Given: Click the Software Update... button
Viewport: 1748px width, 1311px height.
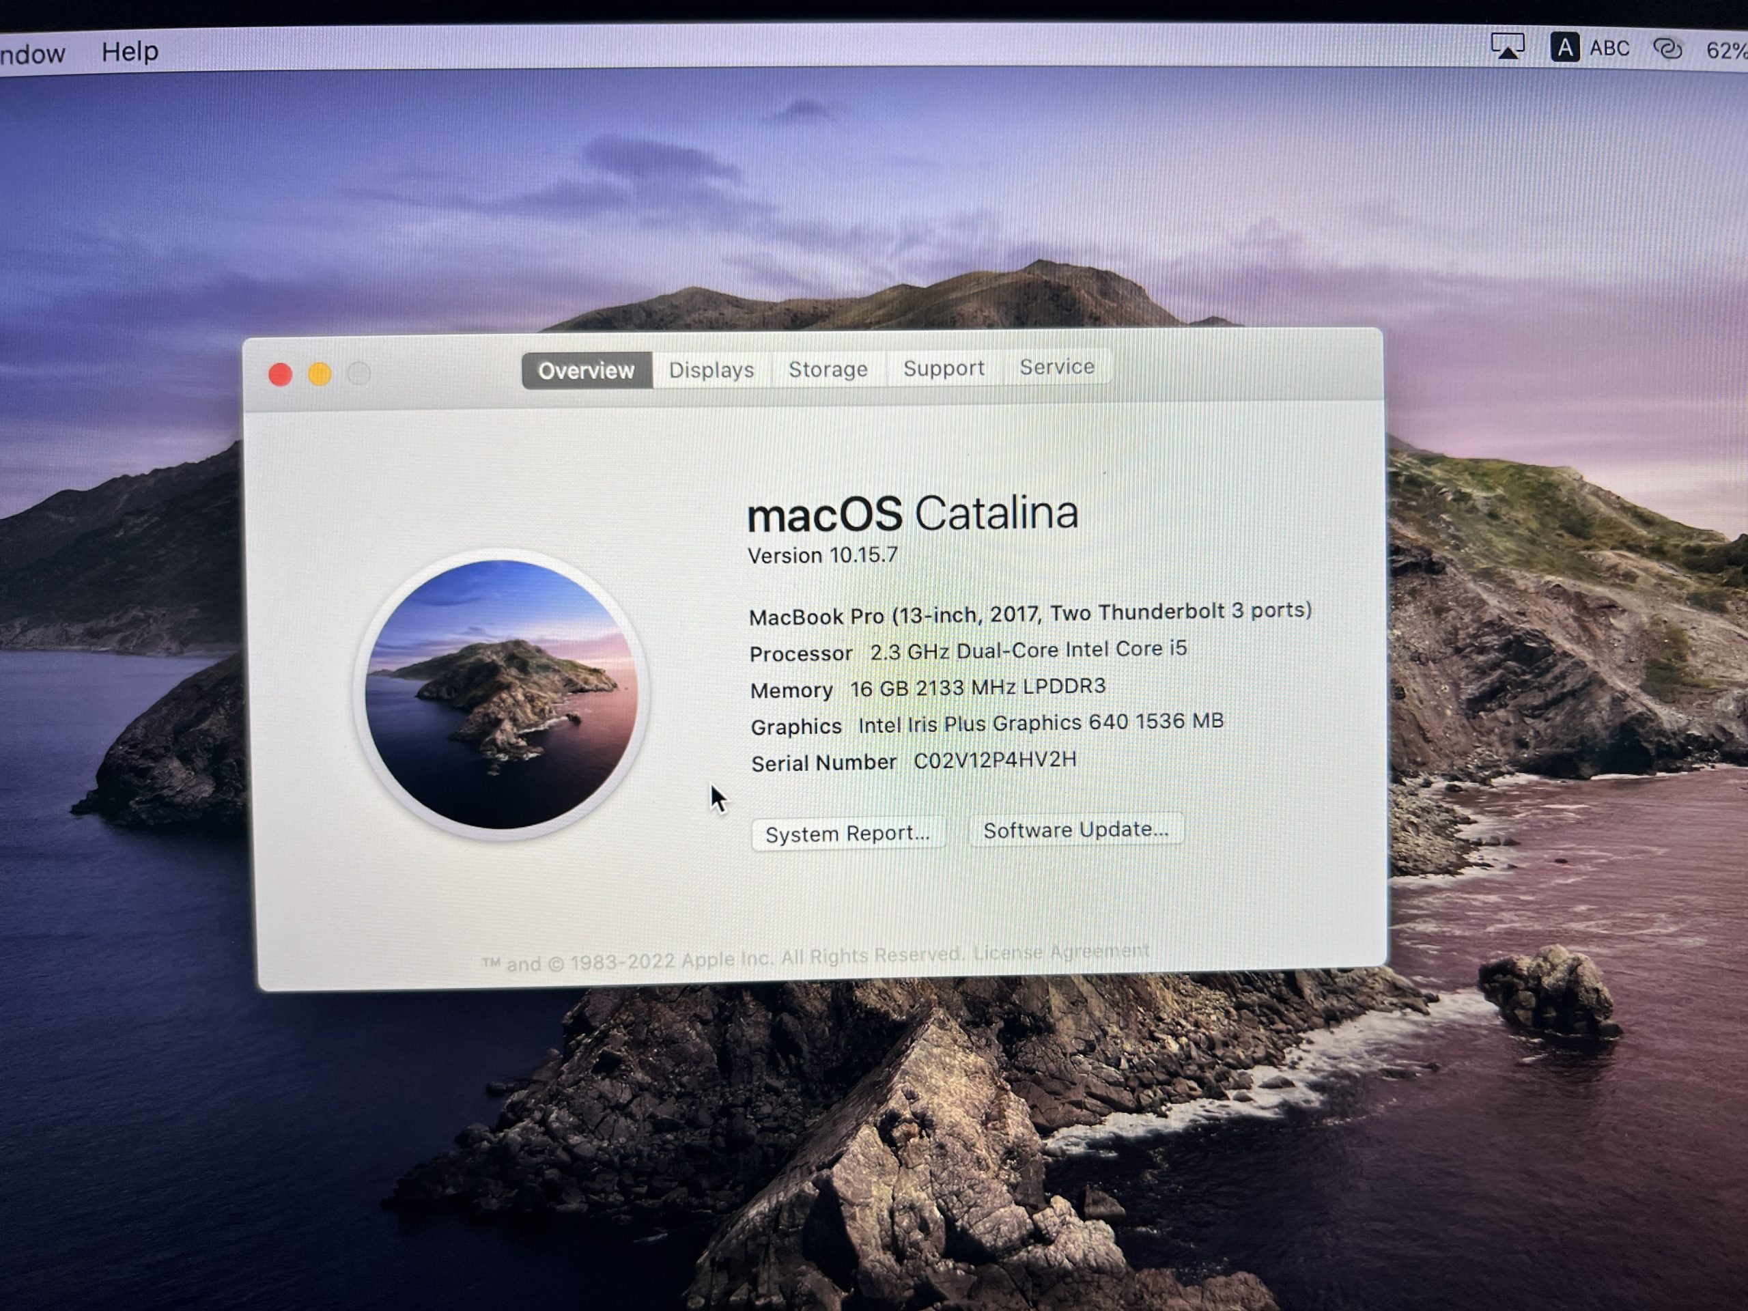Looking at the screenshot, I should (x=1075, y=830).
